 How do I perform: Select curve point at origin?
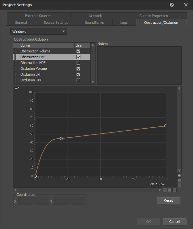[35, 176]
